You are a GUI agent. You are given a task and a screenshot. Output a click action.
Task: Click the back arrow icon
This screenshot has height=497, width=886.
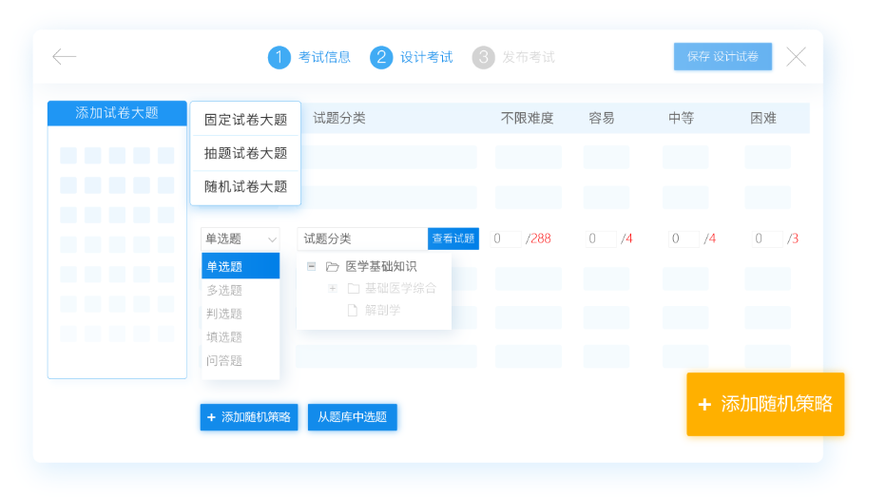[64, 57]
